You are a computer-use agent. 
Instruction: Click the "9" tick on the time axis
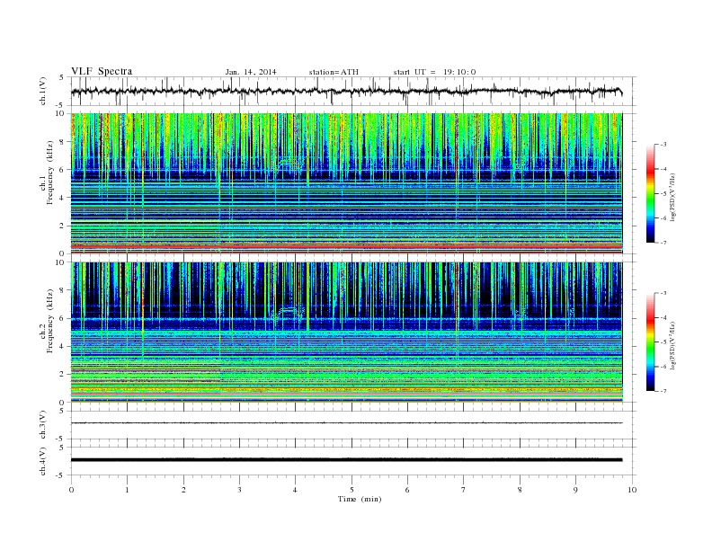pyautogui.click(x=575, y=490)
